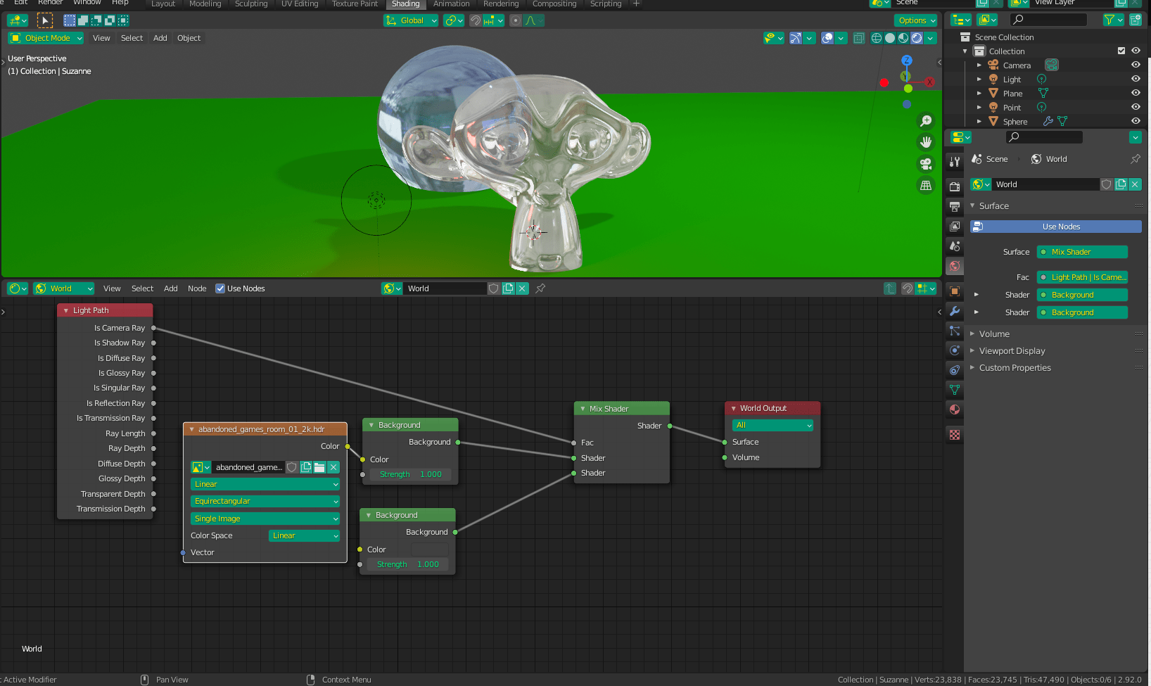The height and width of the screenshot is (686, 1151).
Task: Hide the Sphere in the viewport
Action: coord(1135,121)
